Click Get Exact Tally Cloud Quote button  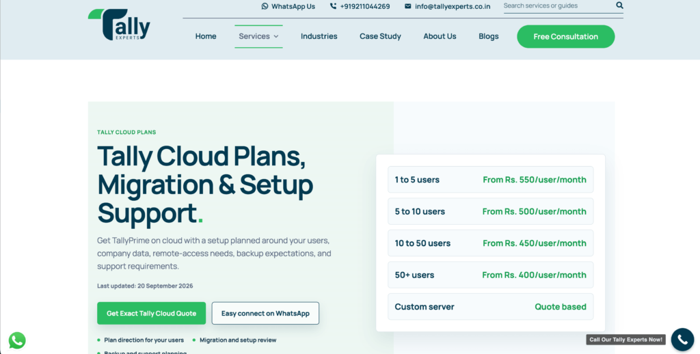coord(151,314)
